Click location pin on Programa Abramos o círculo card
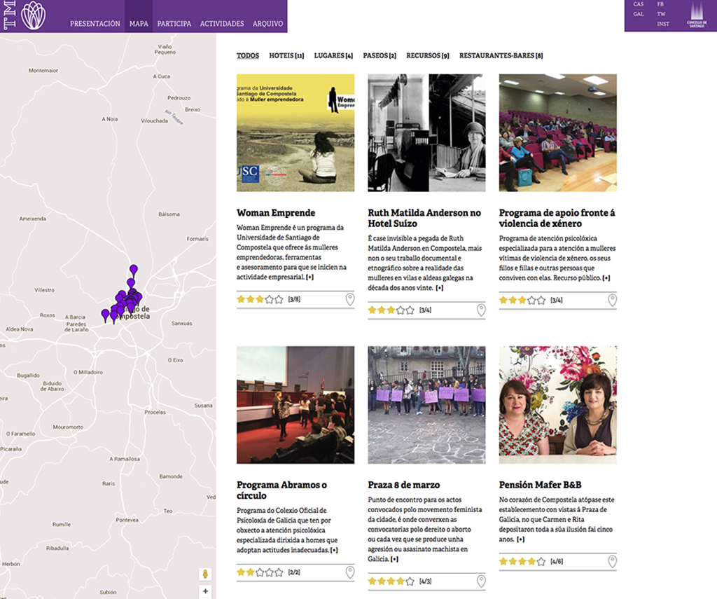 pos(350,572)
